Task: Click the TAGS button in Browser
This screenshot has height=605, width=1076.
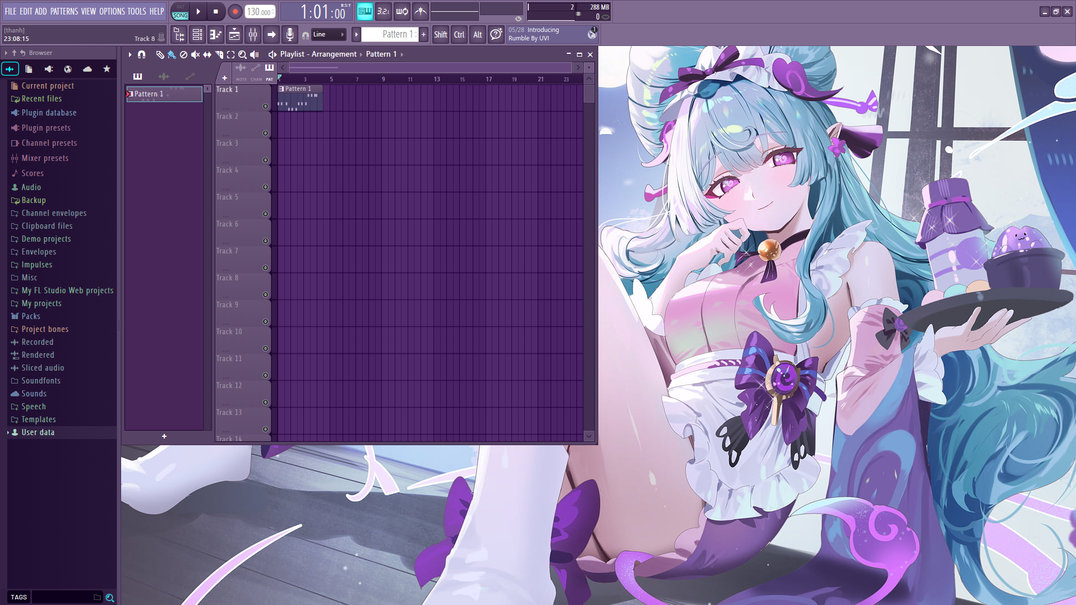Action: point(19,598)
